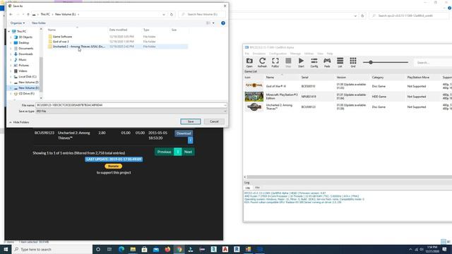Open the recent locations dropdown arrow
The width and height of the screenshot is (452, 254).
click(23, 14)
